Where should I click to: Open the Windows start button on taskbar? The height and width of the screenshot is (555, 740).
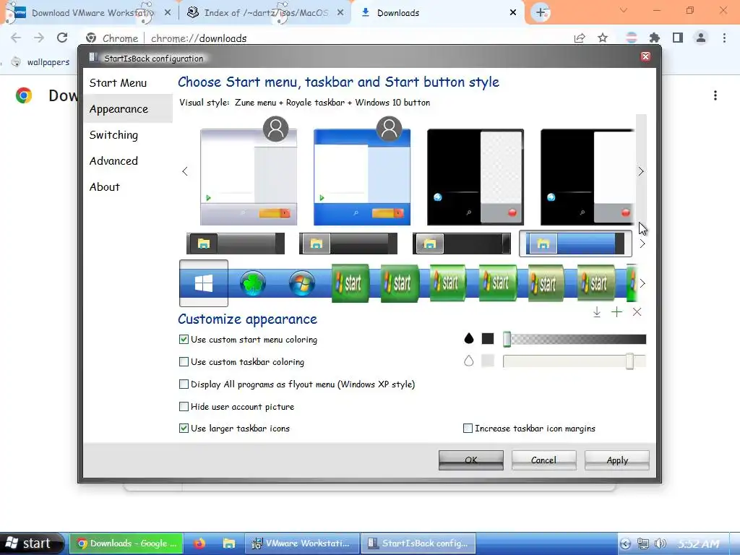pos(32,543)
